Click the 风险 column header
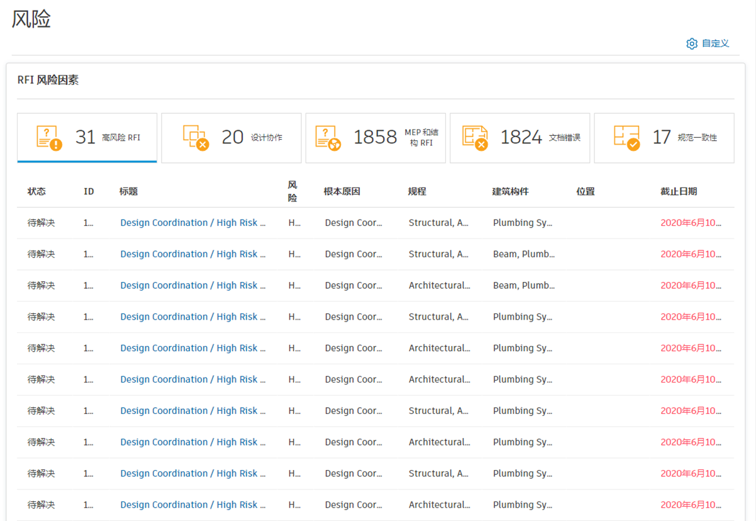 [x=292, y=191]
